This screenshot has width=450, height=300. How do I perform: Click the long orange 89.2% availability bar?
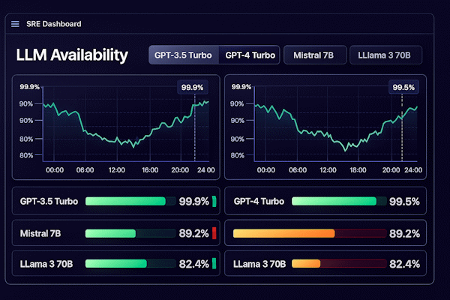coord(283,233)
